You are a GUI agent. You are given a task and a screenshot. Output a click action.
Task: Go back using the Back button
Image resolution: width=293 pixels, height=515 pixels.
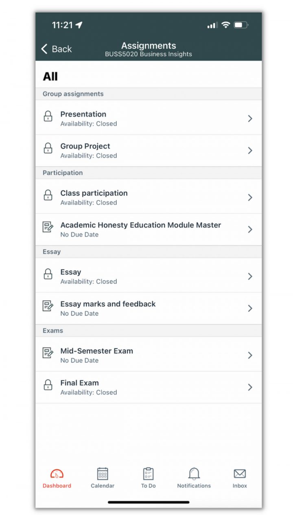[x=56, y=49]
